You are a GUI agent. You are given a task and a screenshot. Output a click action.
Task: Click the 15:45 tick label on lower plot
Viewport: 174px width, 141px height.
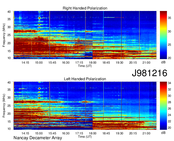point(52,133)
